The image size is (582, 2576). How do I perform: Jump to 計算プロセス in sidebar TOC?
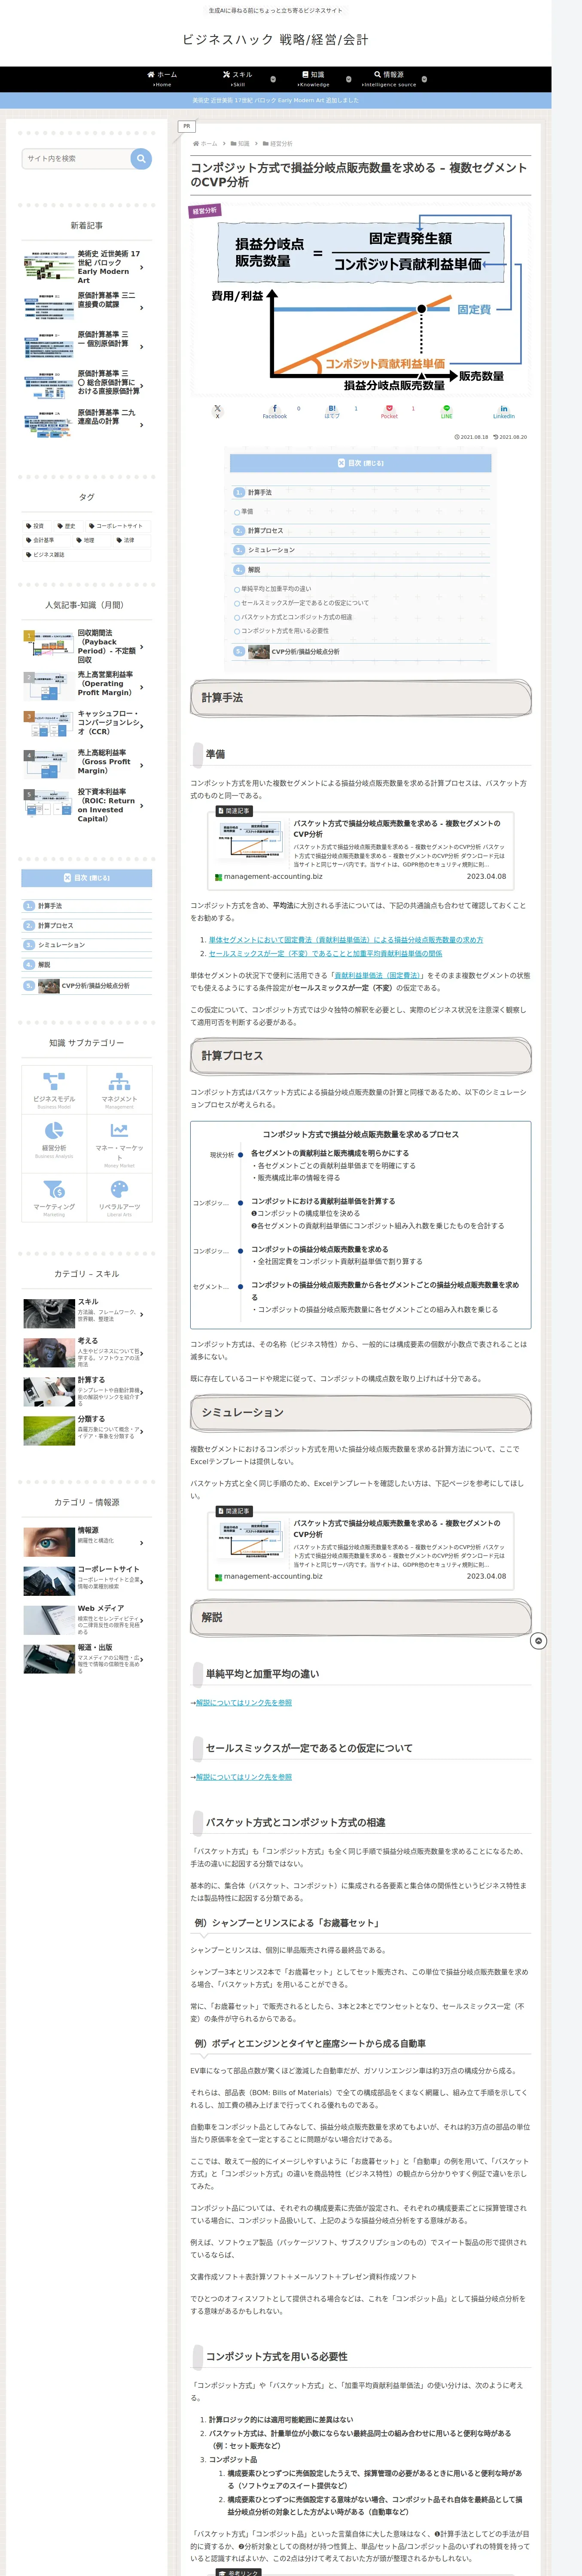55,926
